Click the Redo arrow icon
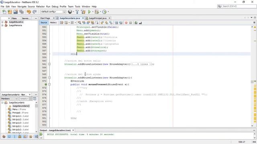257x144 pixels. click(x=35, y=12)
